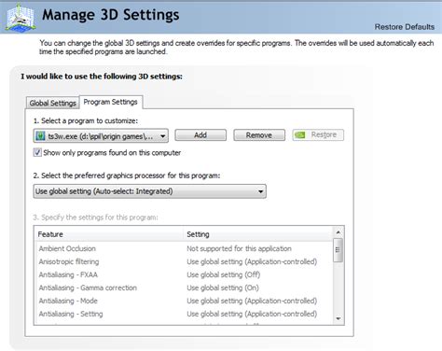The width and height of the screenshot is (442, 351).
Task: Select the Program Settings tab
Action: [111, 102]
